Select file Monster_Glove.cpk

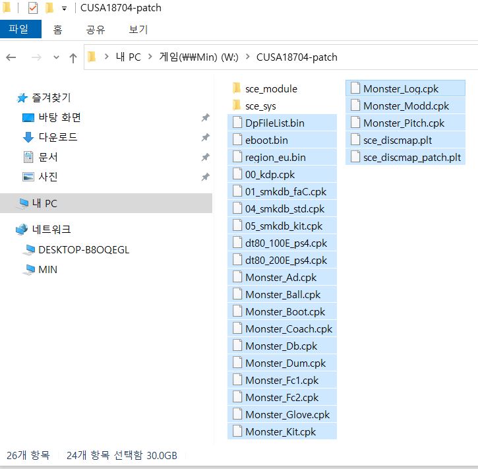click(282, 414)
